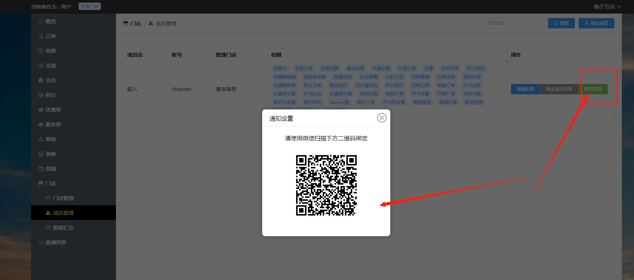Click the 修改成员信息 button
The image size is (634, 280).
[x=559, y=89]
